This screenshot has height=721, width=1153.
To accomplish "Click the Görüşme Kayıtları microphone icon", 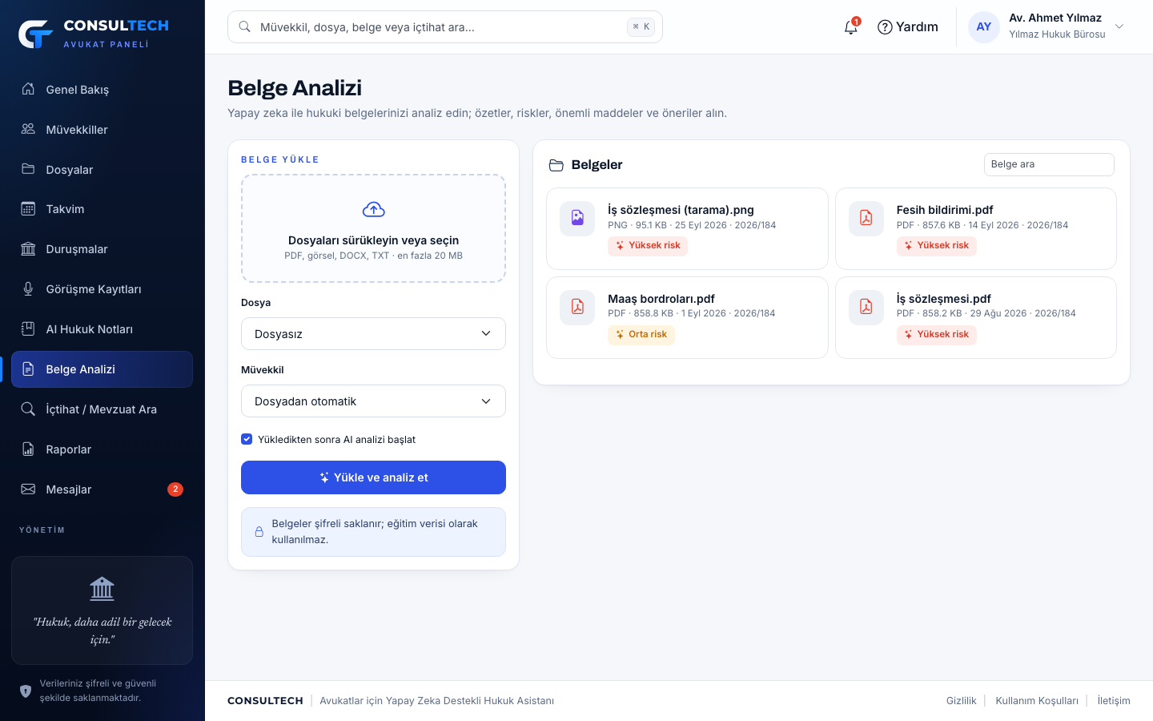I will pyautogui.click(x=28, y=289).
